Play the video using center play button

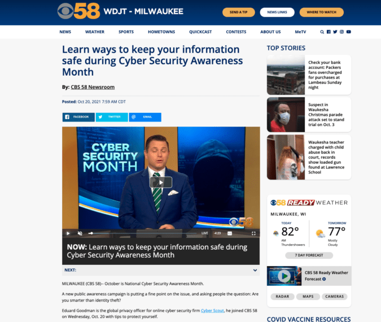161,182
